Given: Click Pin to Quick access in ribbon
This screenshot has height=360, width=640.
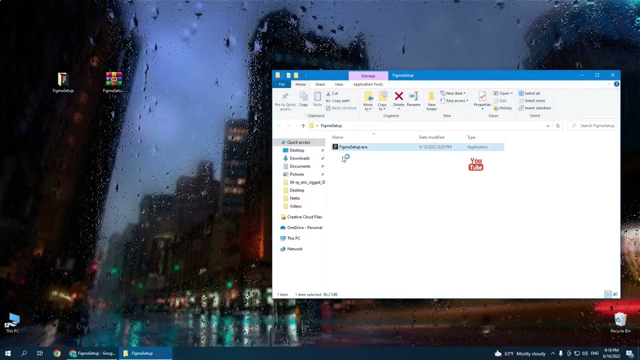Looking at the screenshot, I should coord(285,100).
